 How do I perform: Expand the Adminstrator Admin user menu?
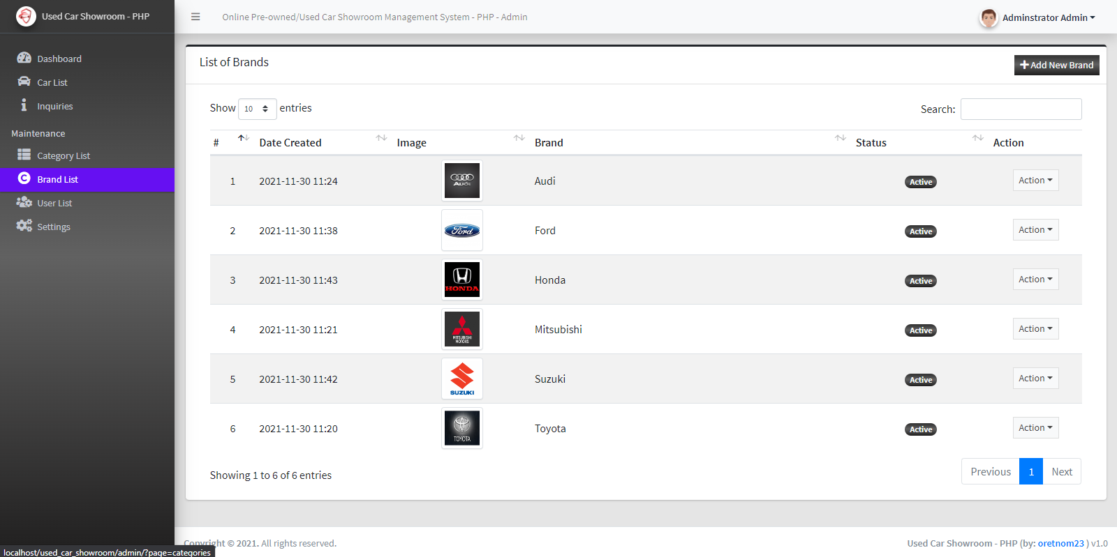1049,17
